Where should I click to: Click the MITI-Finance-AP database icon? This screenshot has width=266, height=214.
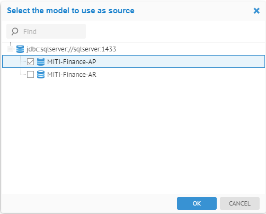point(41,62)
